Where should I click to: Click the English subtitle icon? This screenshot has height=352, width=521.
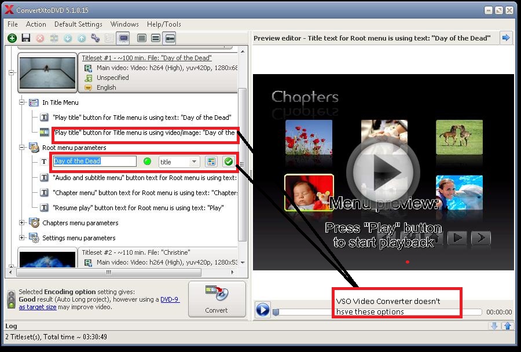(x=88, y=87)
